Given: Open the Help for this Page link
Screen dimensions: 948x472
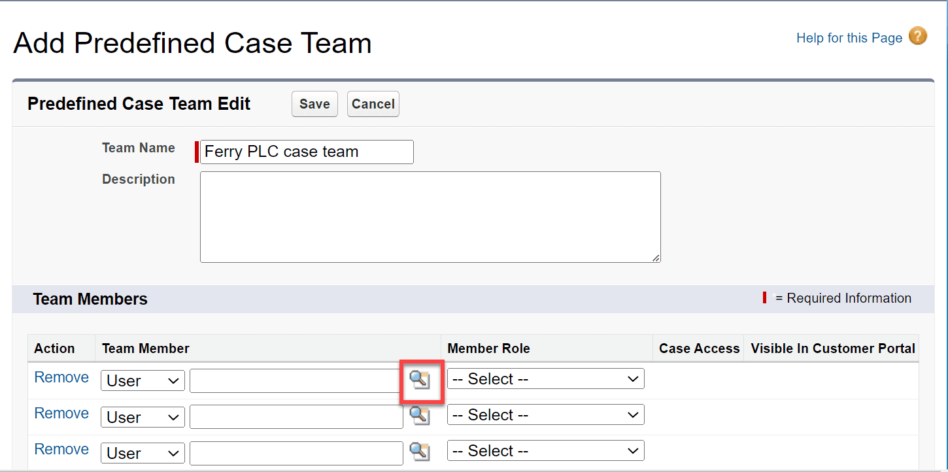Looking at the screenshot, I should [x=849, y=37].
